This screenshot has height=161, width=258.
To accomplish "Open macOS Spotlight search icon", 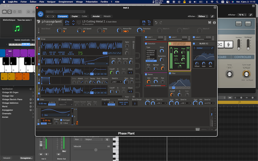I will click(x=217, y=2).
